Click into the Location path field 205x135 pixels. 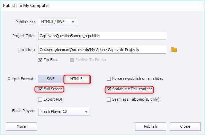click(102, 50)
